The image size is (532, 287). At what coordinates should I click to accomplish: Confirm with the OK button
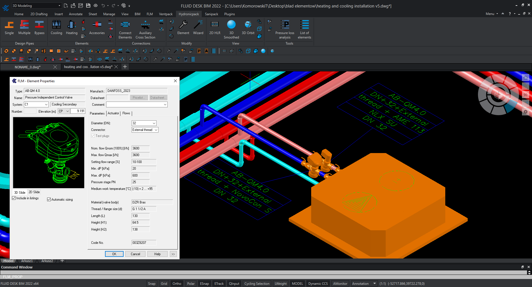pyautogui.click(x=114, y=254)
